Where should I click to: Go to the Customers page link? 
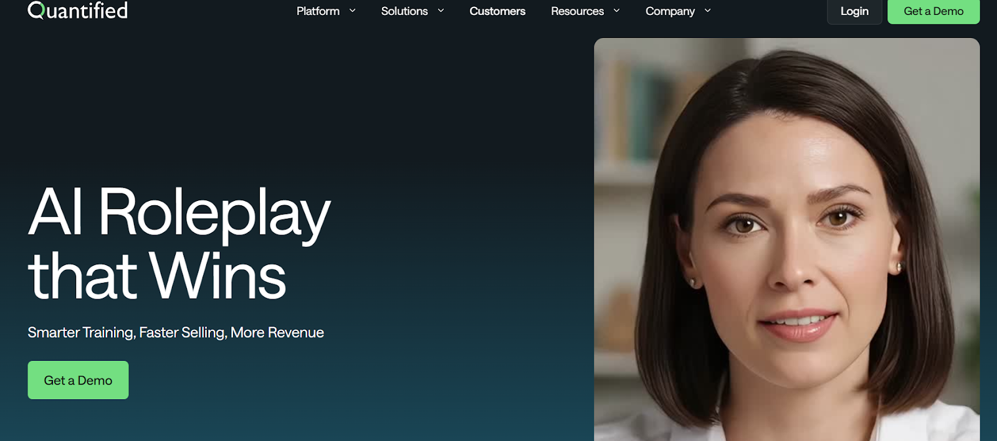[x=497, y=11]
